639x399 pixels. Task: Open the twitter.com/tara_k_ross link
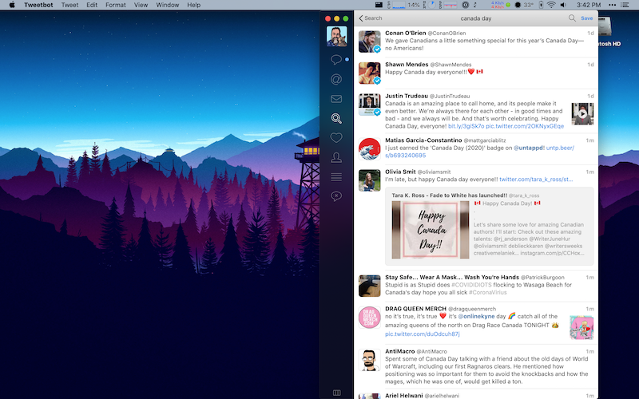coord(536,179)
